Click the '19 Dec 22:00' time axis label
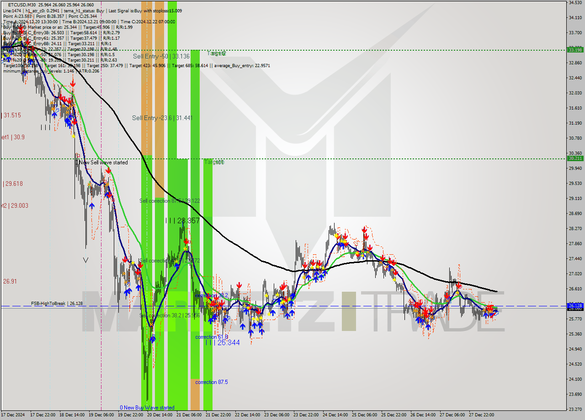 [x=131, y=415]
